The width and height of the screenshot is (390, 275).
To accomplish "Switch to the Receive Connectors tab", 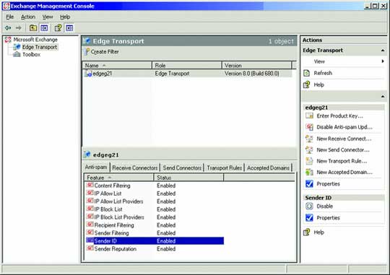I will 135,168.
